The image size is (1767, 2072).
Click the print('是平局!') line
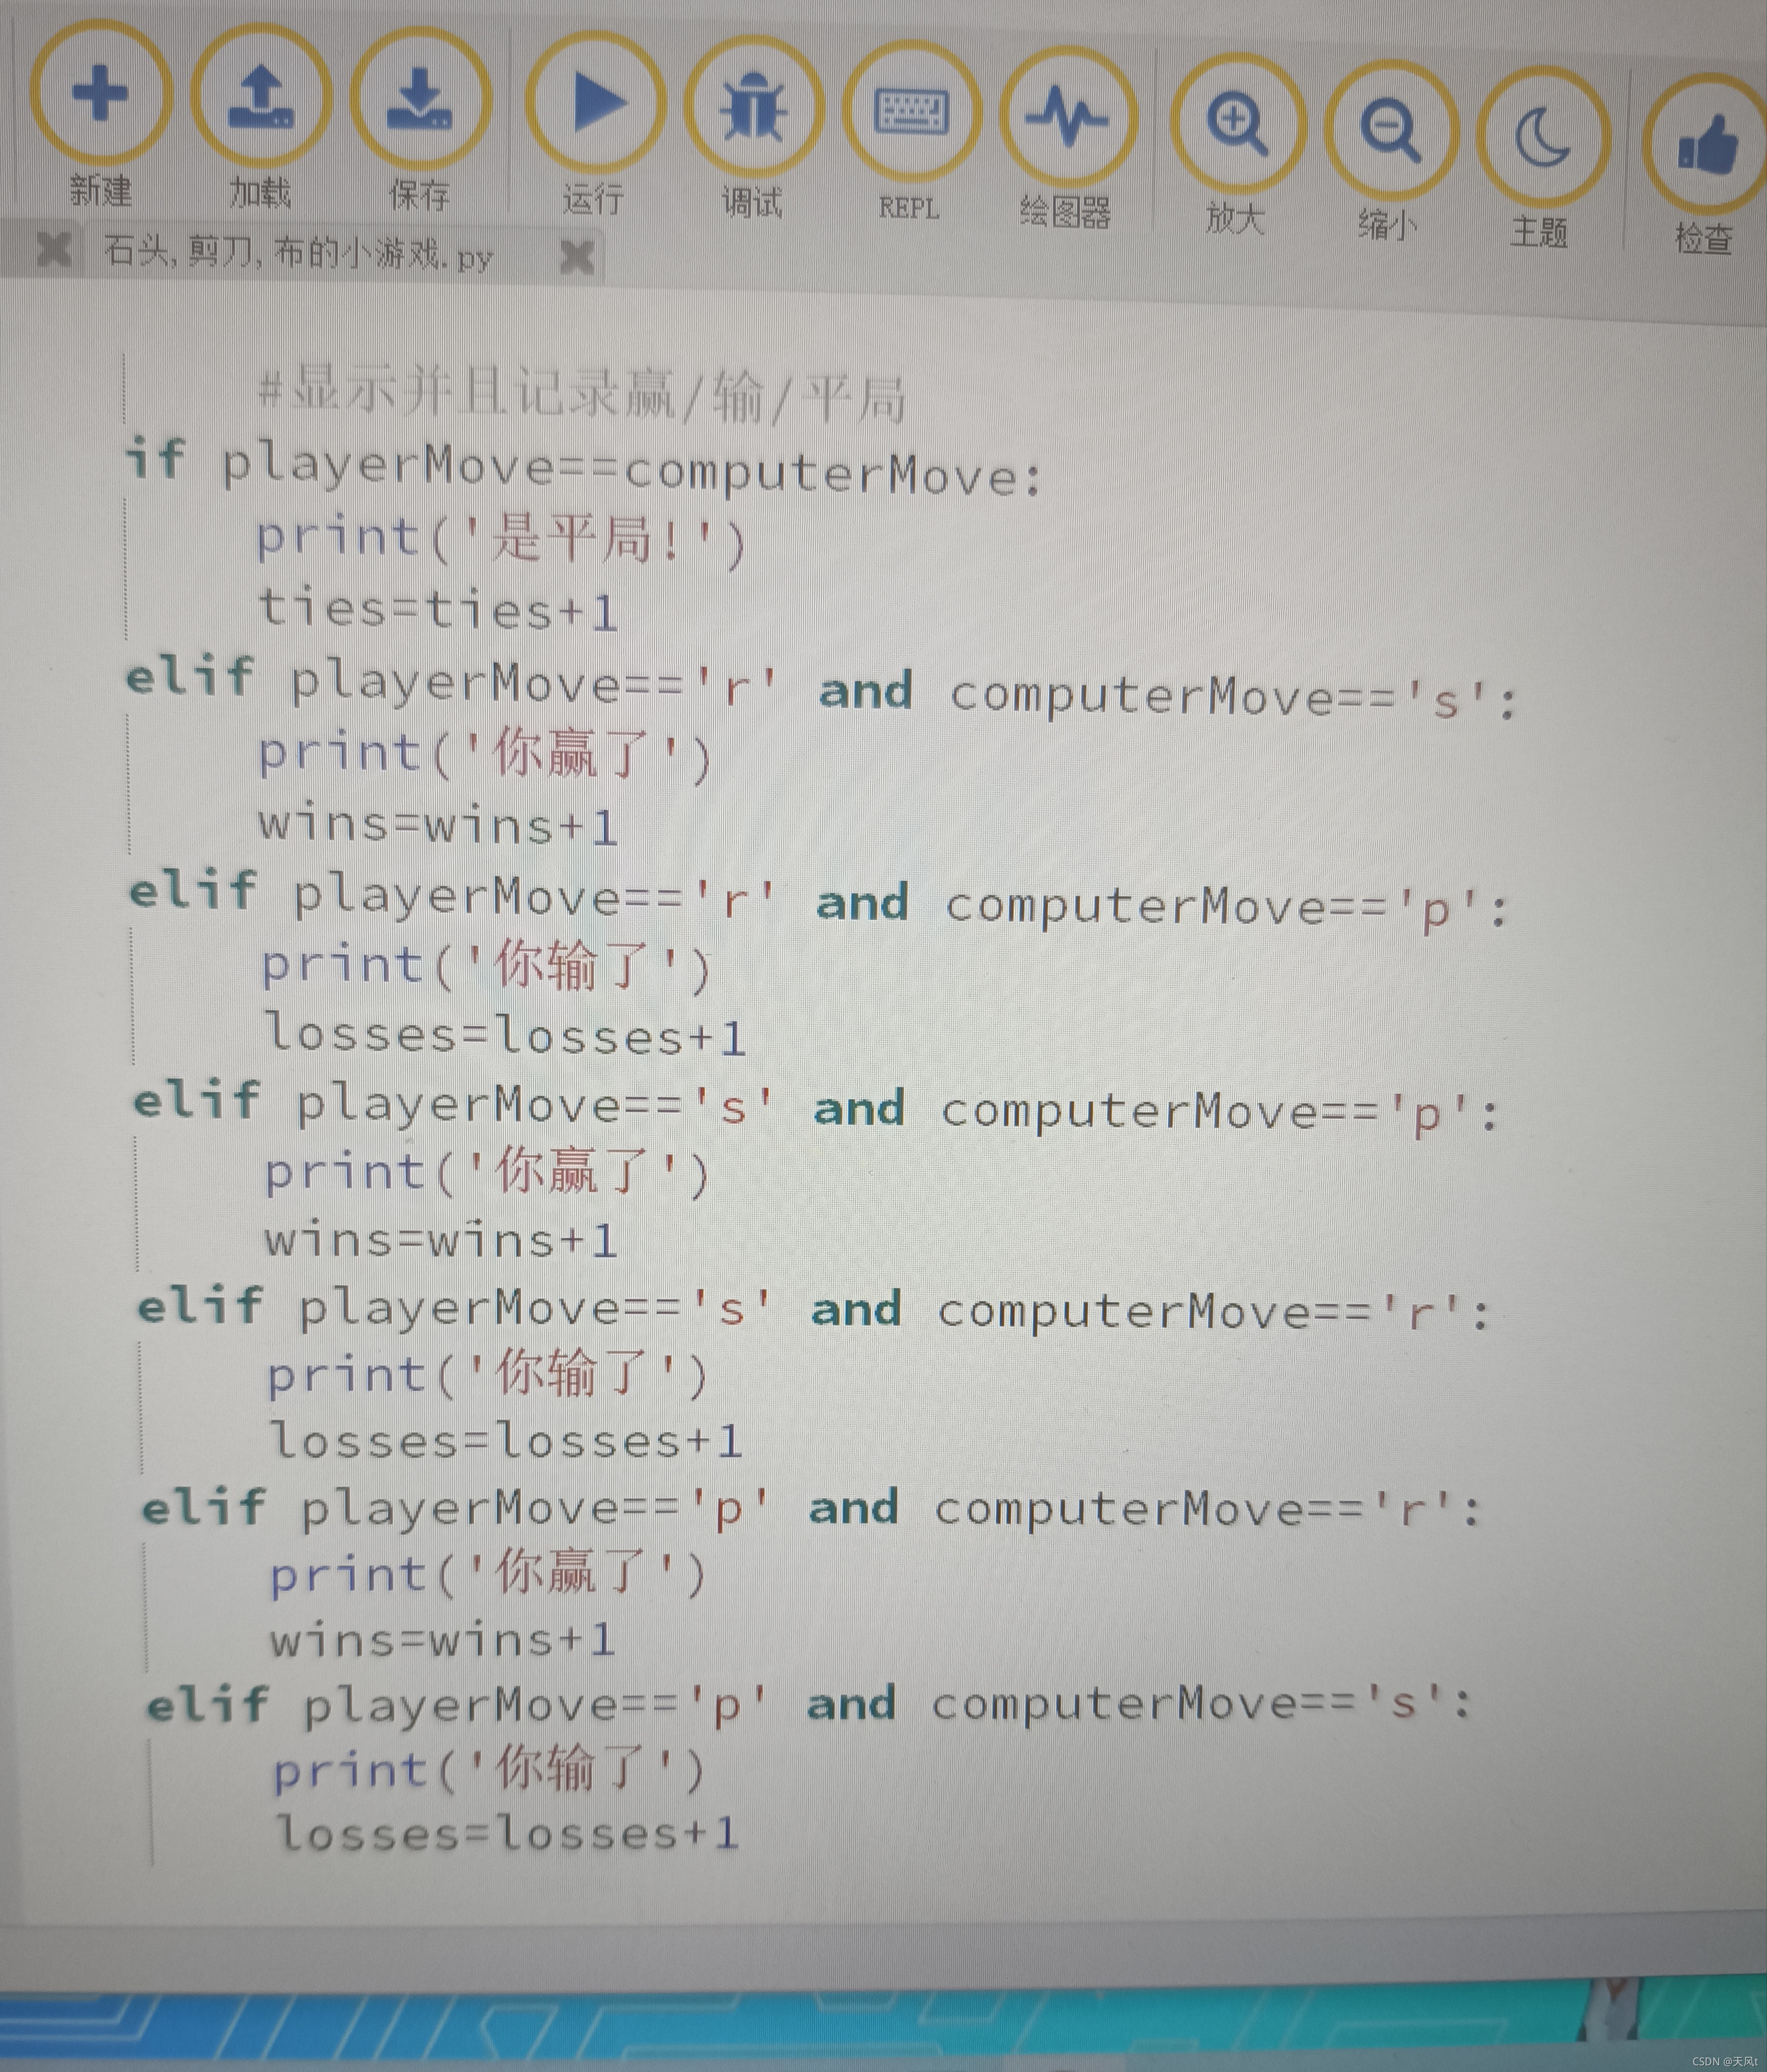pyautogui.click(x=501, y=540)
